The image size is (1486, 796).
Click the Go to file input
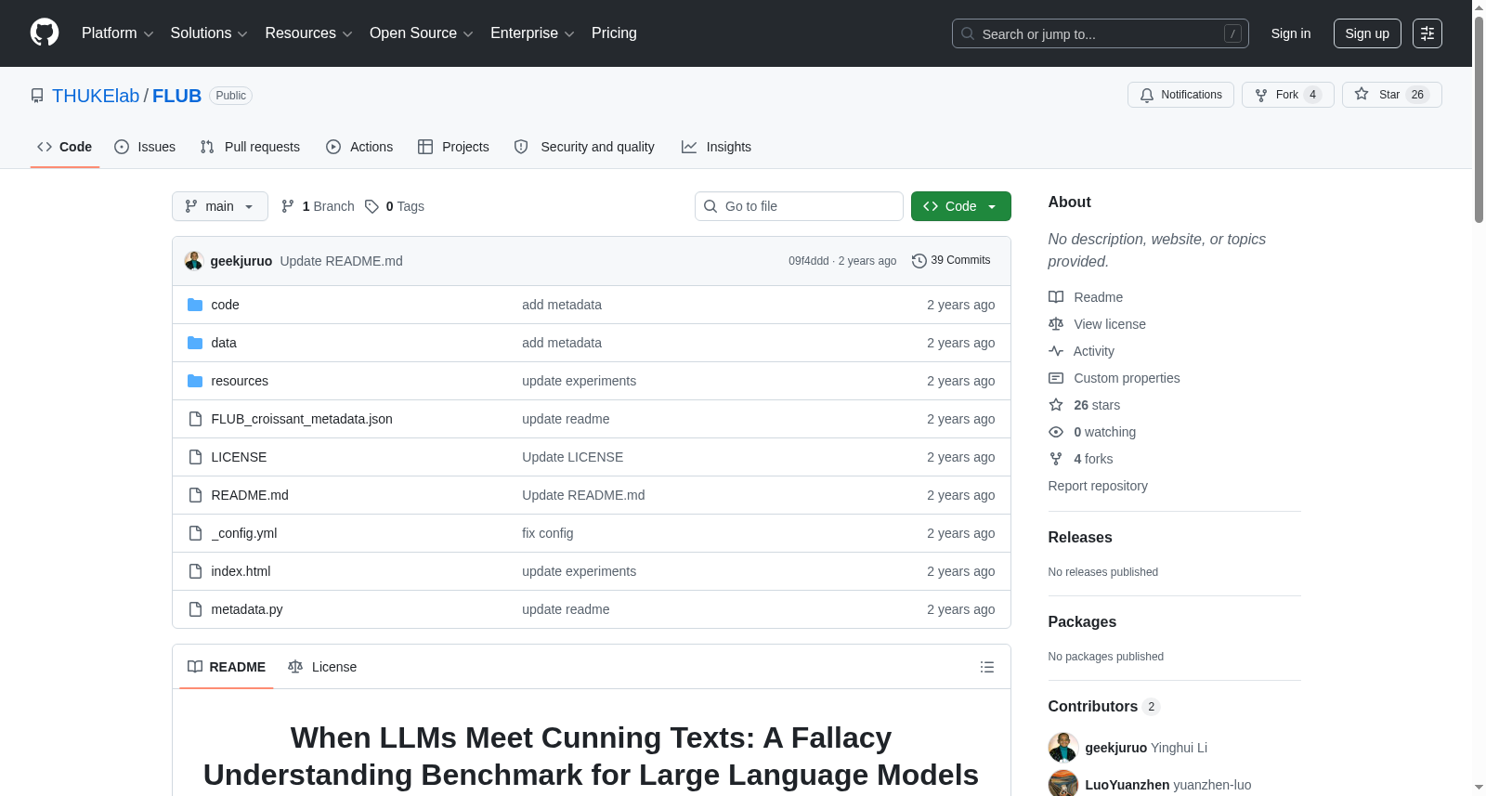click(x=799, y=206)
